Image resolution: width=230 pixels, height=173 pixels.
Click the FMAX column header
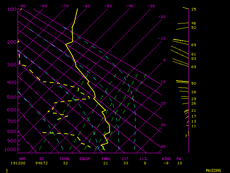(x=106, y=159)
